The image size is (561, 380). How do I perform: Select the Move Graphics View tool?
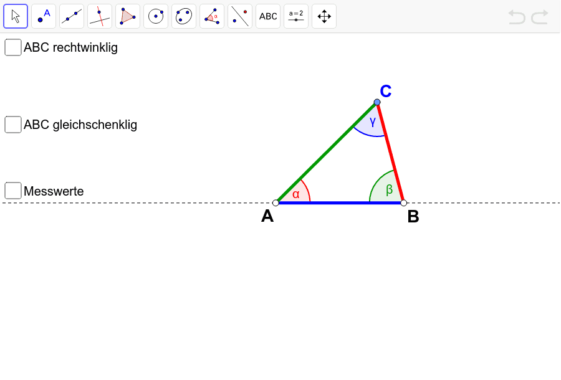(x=324, y=16)
